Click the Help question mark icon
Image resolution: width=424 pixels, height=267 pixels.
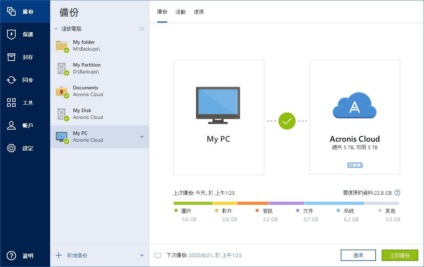(12, 256)
